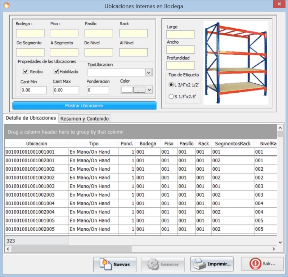Screen dimensions: 288x277
Task: Open the TipoUbicacion dropdown
Action: [x=148, y=72]
